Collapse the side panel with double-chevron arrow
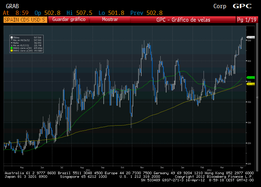 click(257, 98)
